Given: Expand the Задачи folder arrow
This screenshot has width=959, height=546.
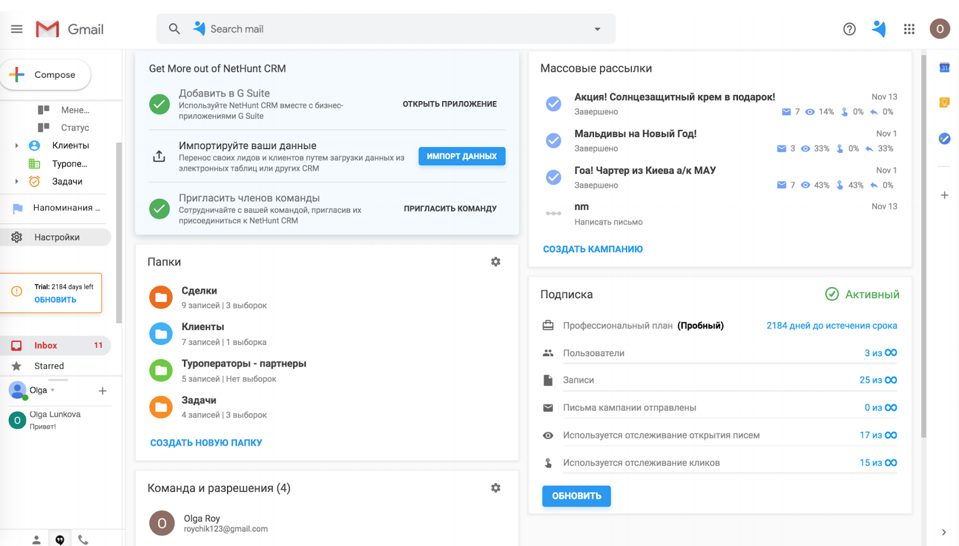Looking at the screenshot, I should click(x=17, y=181).
